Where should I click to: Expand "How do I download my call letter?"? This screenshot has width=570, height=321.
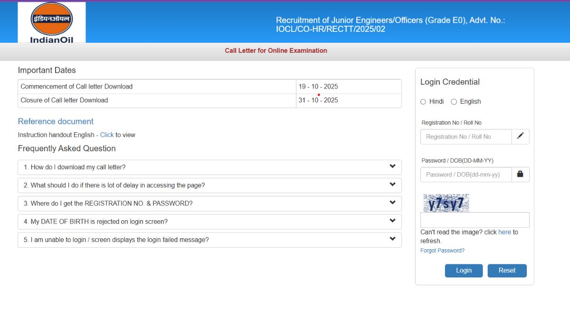[x=209, y=167]
